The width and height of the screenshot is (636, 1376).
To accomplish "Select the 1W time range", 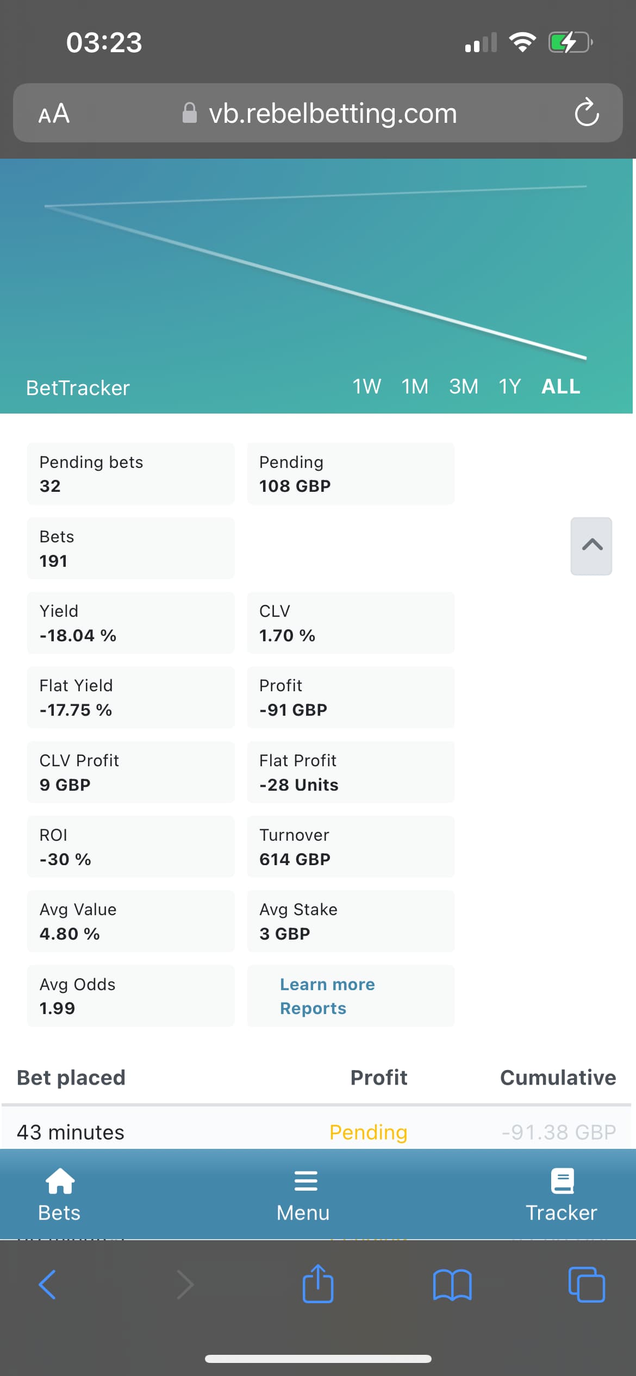I will point(366,387).
